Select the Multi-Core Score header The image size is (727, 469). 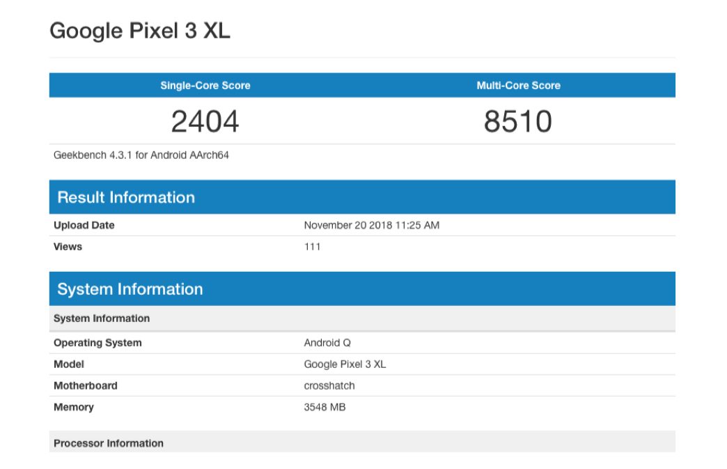point(518,86)
